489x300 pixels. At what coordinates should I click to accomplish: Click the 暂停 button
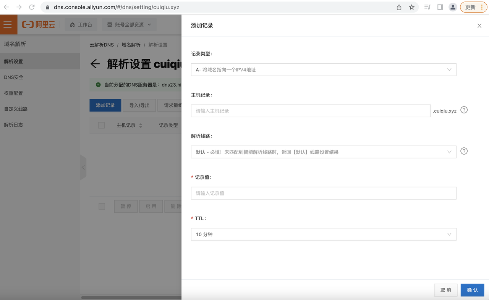pos(126,206)
